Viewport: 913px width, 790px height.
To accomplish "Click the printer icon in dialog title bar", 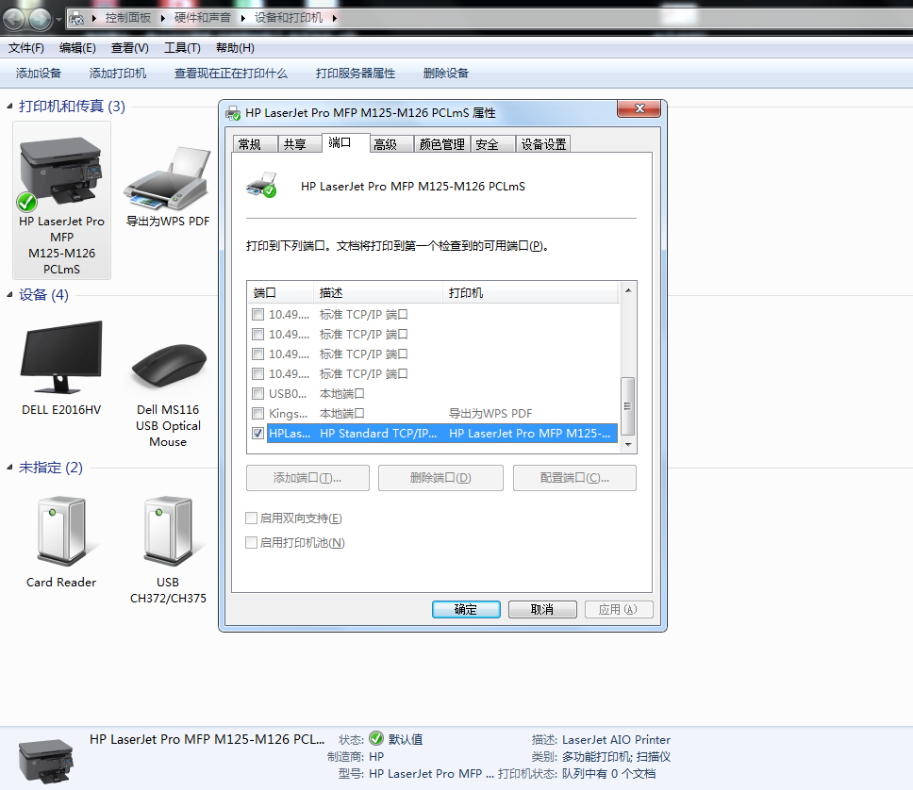I will 233,113.
